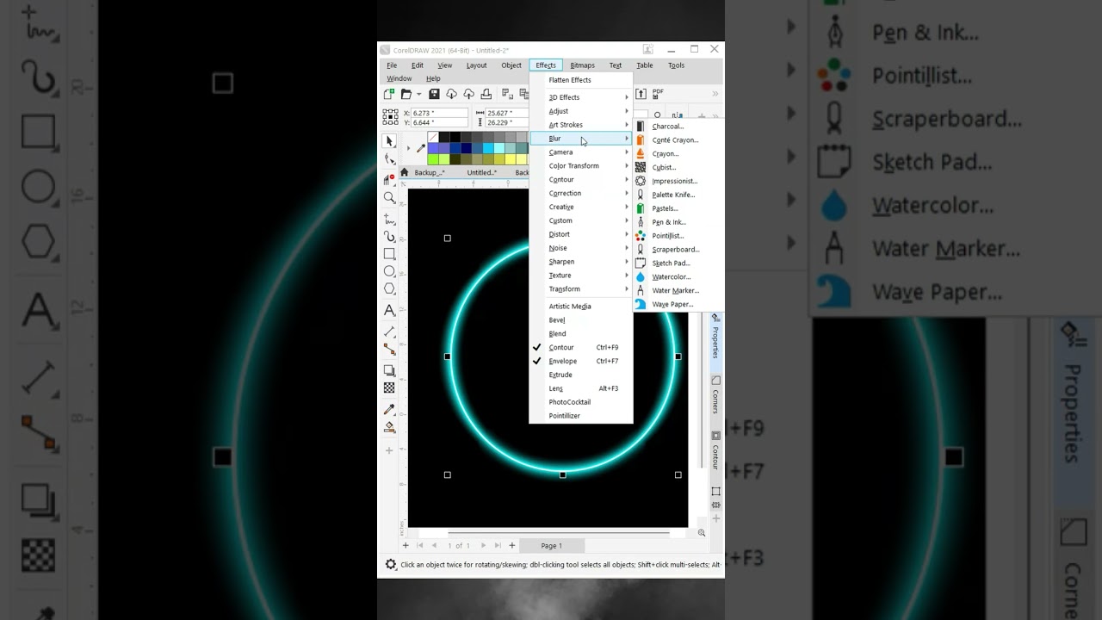Select the Zoom magnifier tool
The image size is (1102, 620).
389,198
